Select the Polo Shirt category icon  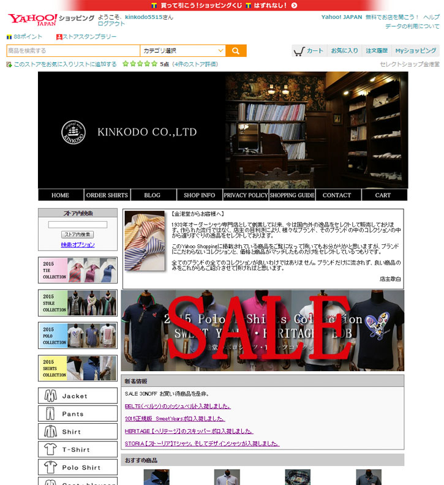[x=50, y=467]
